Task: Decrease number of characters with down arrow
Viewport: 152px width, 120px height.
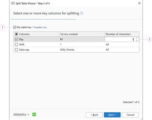Action: 137,41
